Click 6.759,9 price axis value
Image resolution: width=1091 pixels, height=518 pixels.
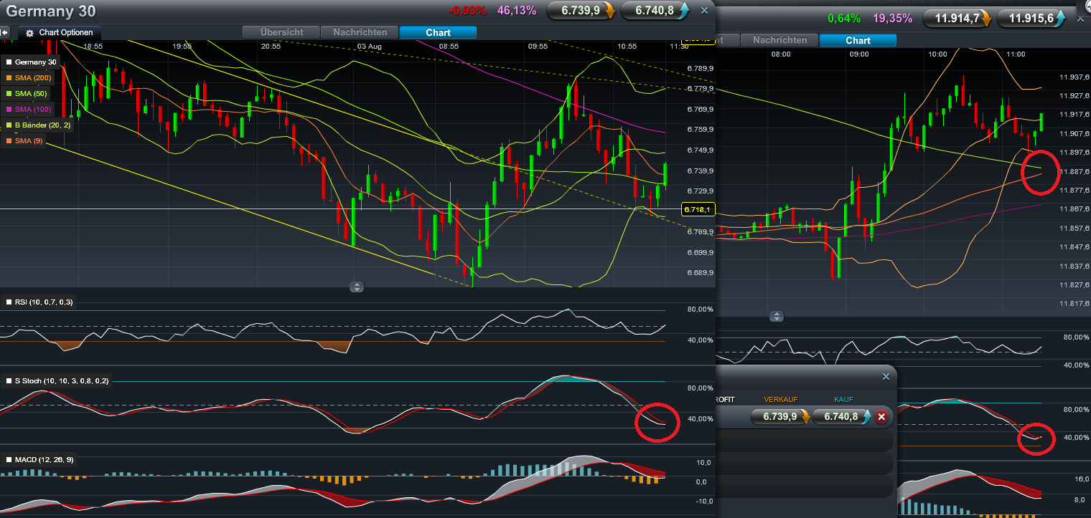coord(700,130)
